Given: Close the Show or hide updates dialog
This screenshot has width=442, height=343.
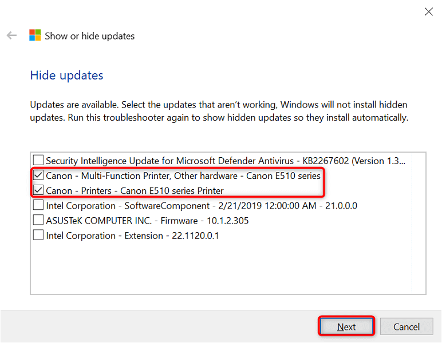Looking at the screenshot, I should (x=428, y=11).
